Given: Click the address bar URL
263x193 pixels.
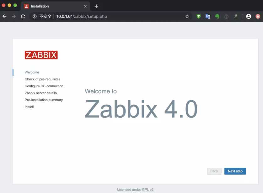Looking at the screenshot, I should pos(82,16).
